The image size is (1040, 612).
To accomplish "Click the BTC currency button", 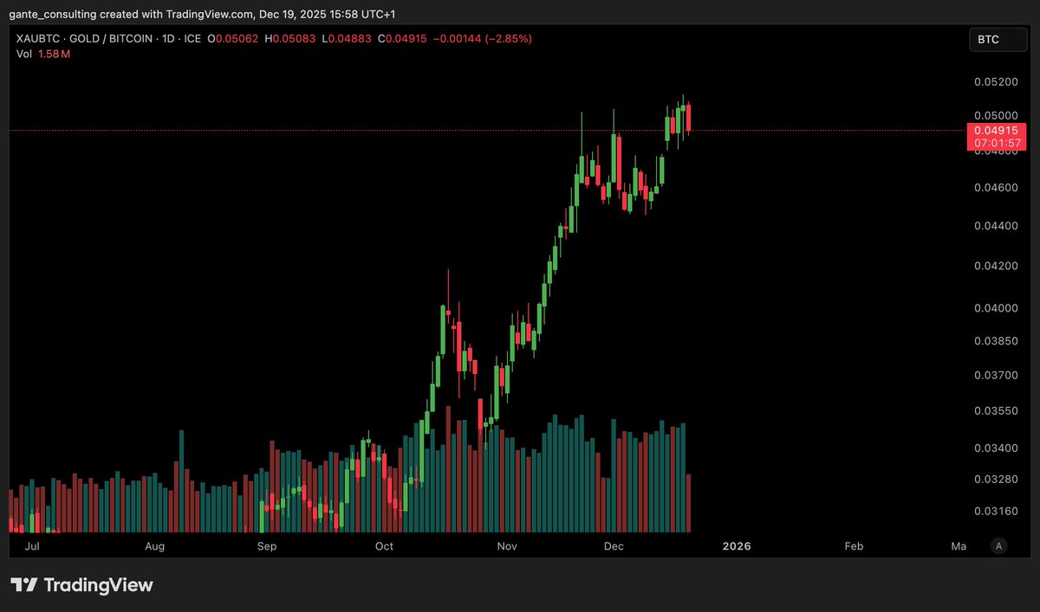I will coord(997,40).
